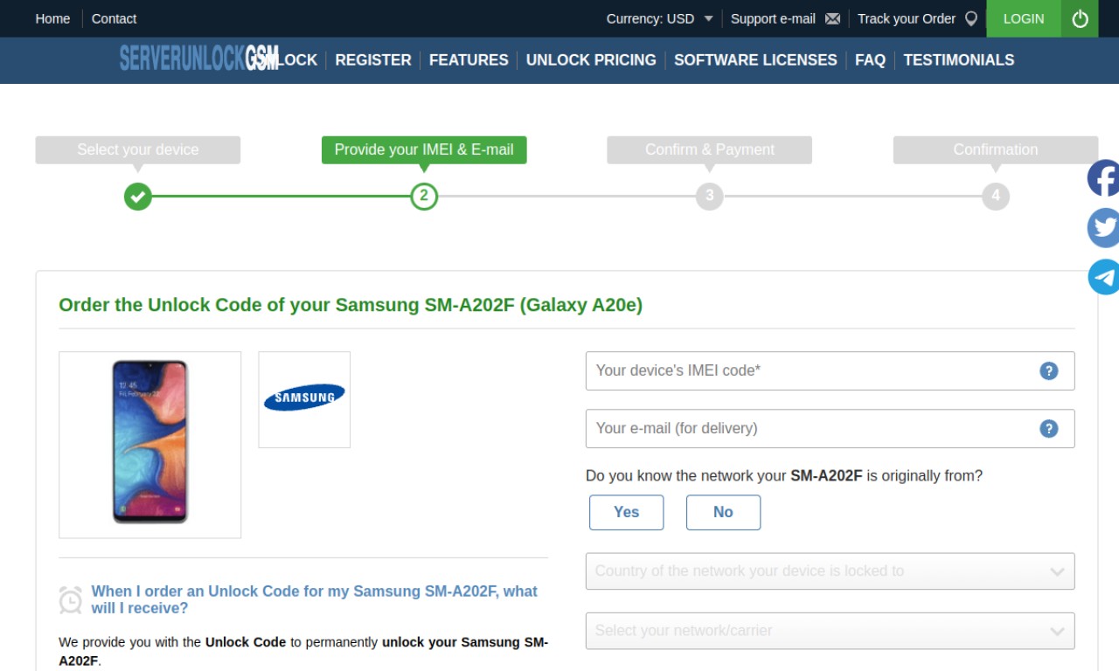Open the Telegram share icon

click(1103, 277)
